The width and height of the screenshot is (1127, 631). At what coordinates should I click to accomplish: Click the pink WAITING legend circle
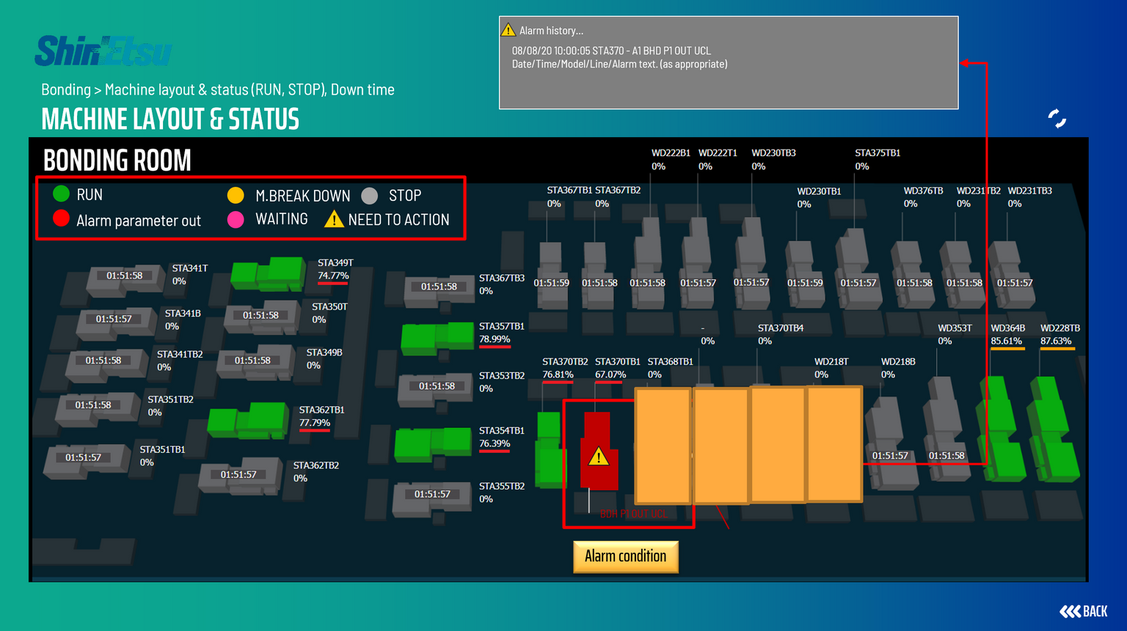236,220
